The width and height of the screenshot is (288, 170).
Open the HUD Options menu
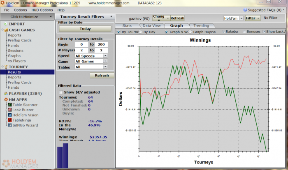[x=42, y=10]
